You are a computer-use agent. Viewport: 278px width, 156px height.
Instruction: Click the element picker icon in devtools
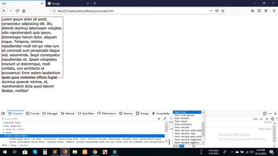tap(3, 114)
